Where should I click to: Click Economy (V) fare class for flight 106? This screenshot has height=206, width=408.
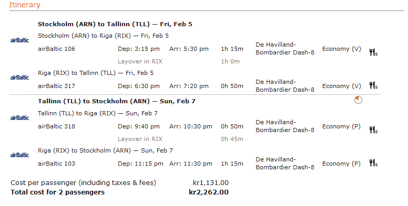pyautogui.click(x=342, y=49)
